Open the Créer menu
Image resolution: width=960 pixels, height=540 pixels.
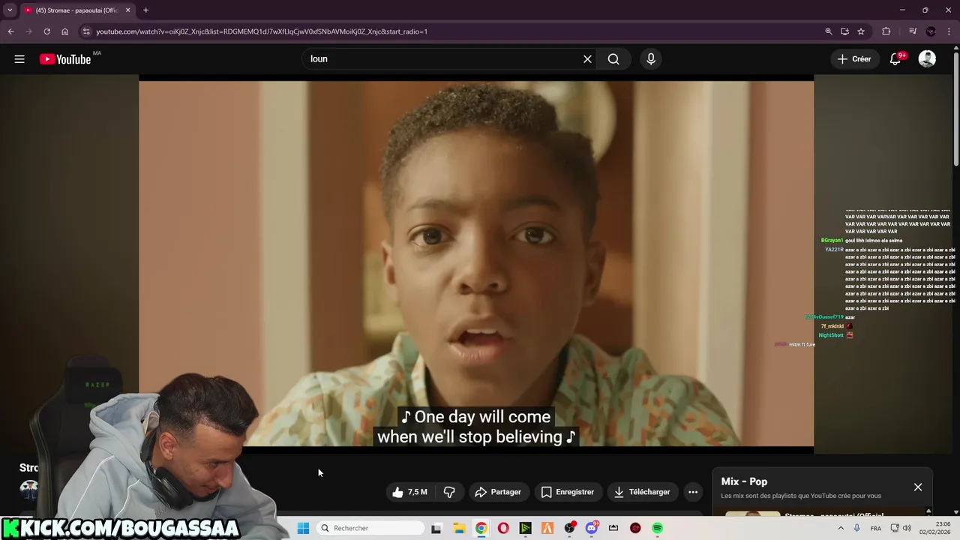click(x=854, y=59)
